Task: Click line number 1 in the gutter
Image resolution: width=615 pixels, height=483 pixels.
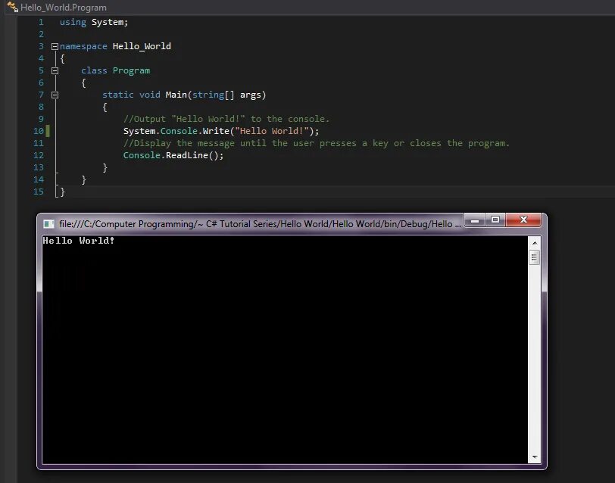Action: (x=41, y=23)
